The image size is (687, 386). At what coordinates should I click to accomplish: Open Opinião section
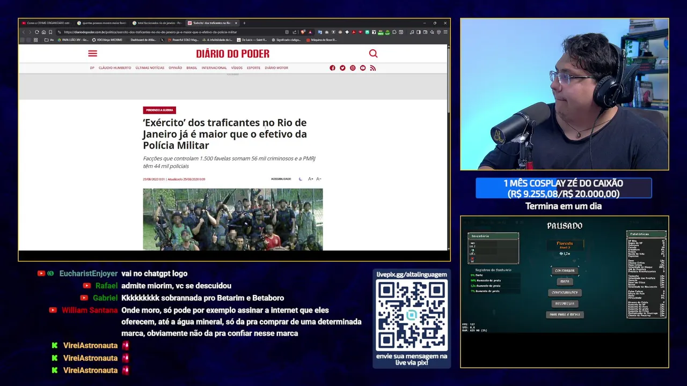(x=175, y=68)
